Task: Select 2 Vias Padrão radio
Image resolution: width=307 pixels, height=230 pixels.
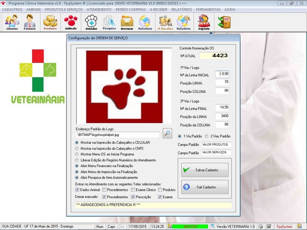Action: [206, 136]
